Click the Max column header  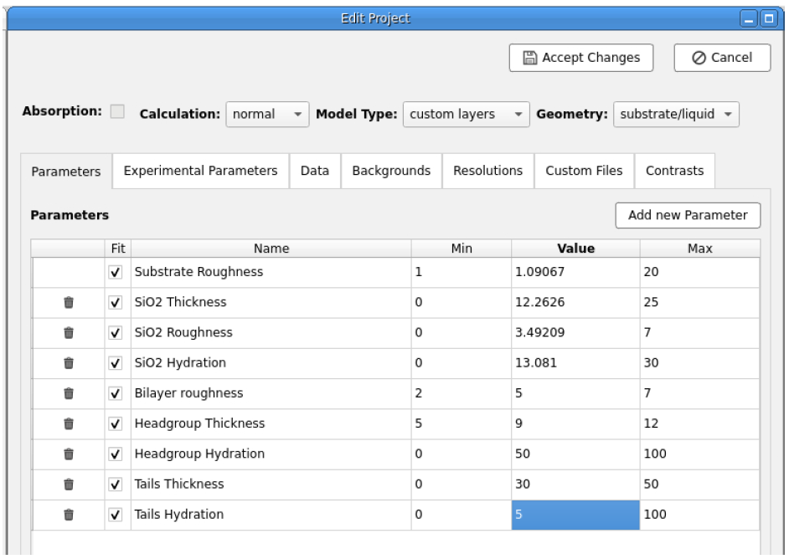pos(700,249)
